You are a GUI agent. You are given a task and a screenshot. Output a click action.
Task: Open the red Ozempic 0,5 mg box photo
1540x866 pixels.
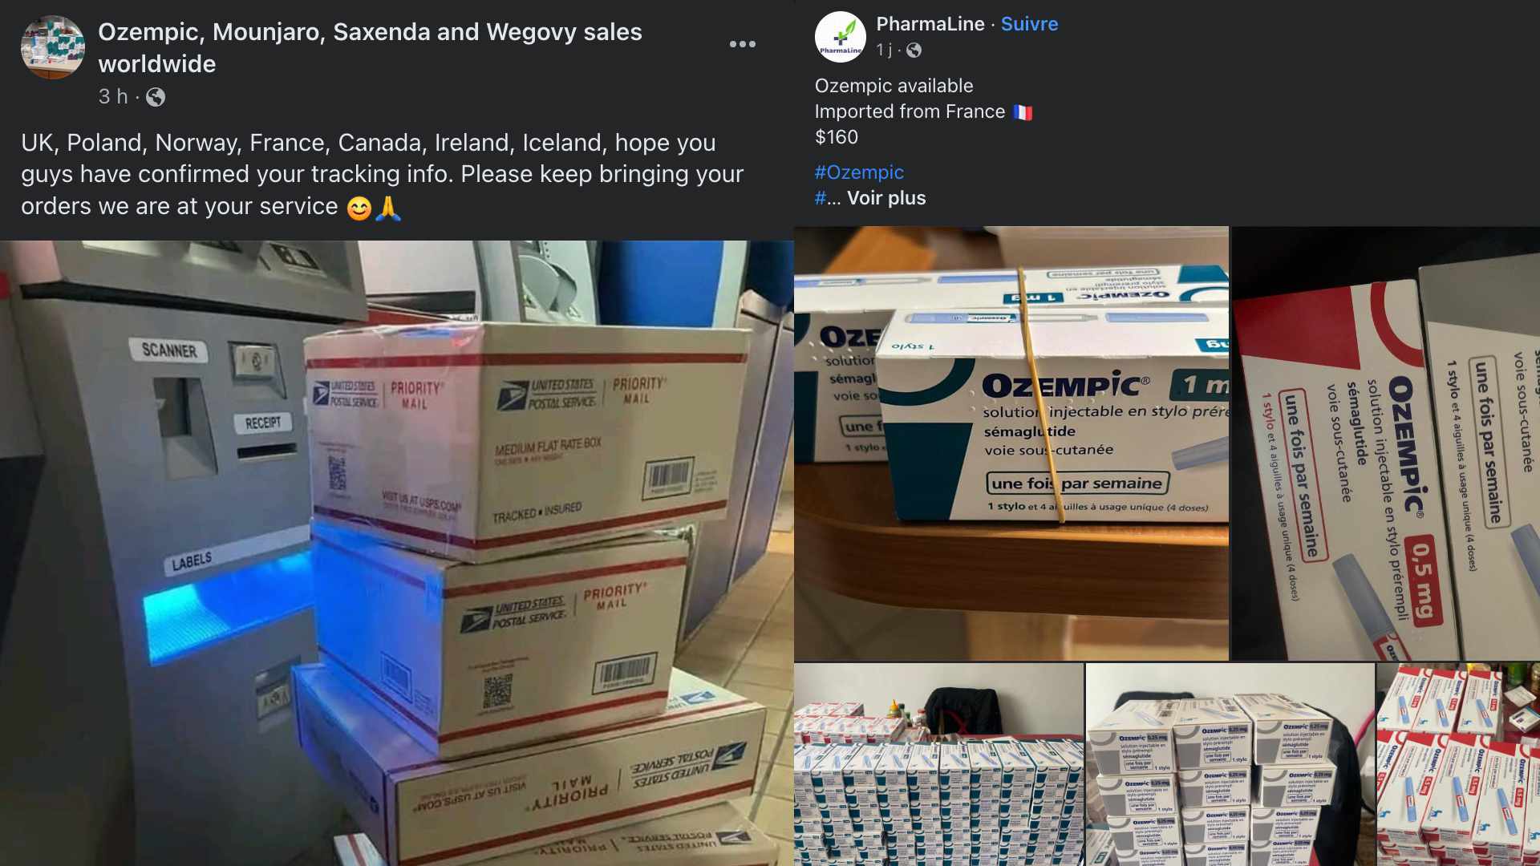1386,443
